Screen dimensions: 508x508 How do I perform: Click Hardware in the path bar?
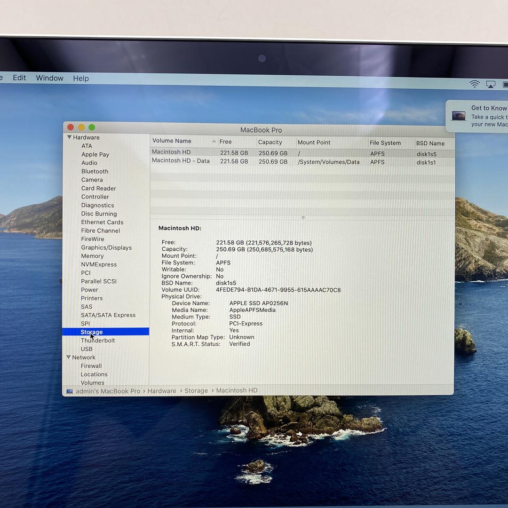(x=162, y=391)
